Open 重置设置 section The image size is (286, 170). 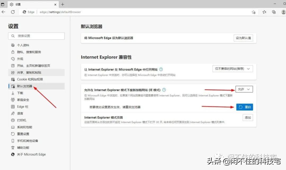pyautogui.click(x=36, y=134)
